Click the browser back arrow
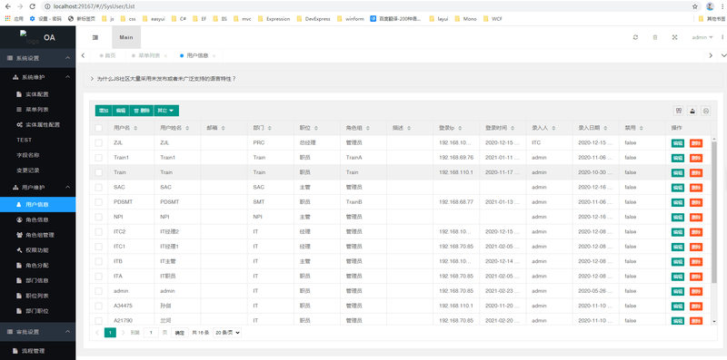Viewport: 727px width, 360px height. [8, 6]
